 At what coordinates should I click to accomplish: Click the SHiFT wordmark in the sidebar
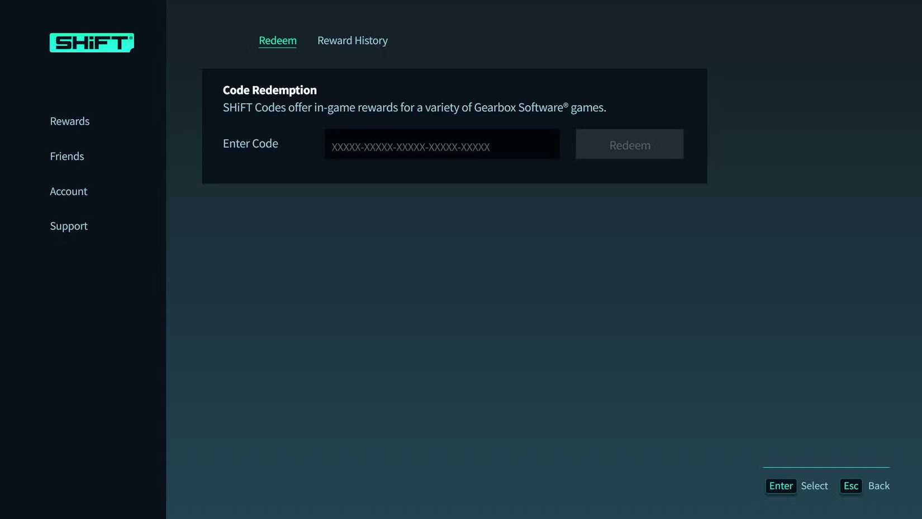click(x=91, y=43)
